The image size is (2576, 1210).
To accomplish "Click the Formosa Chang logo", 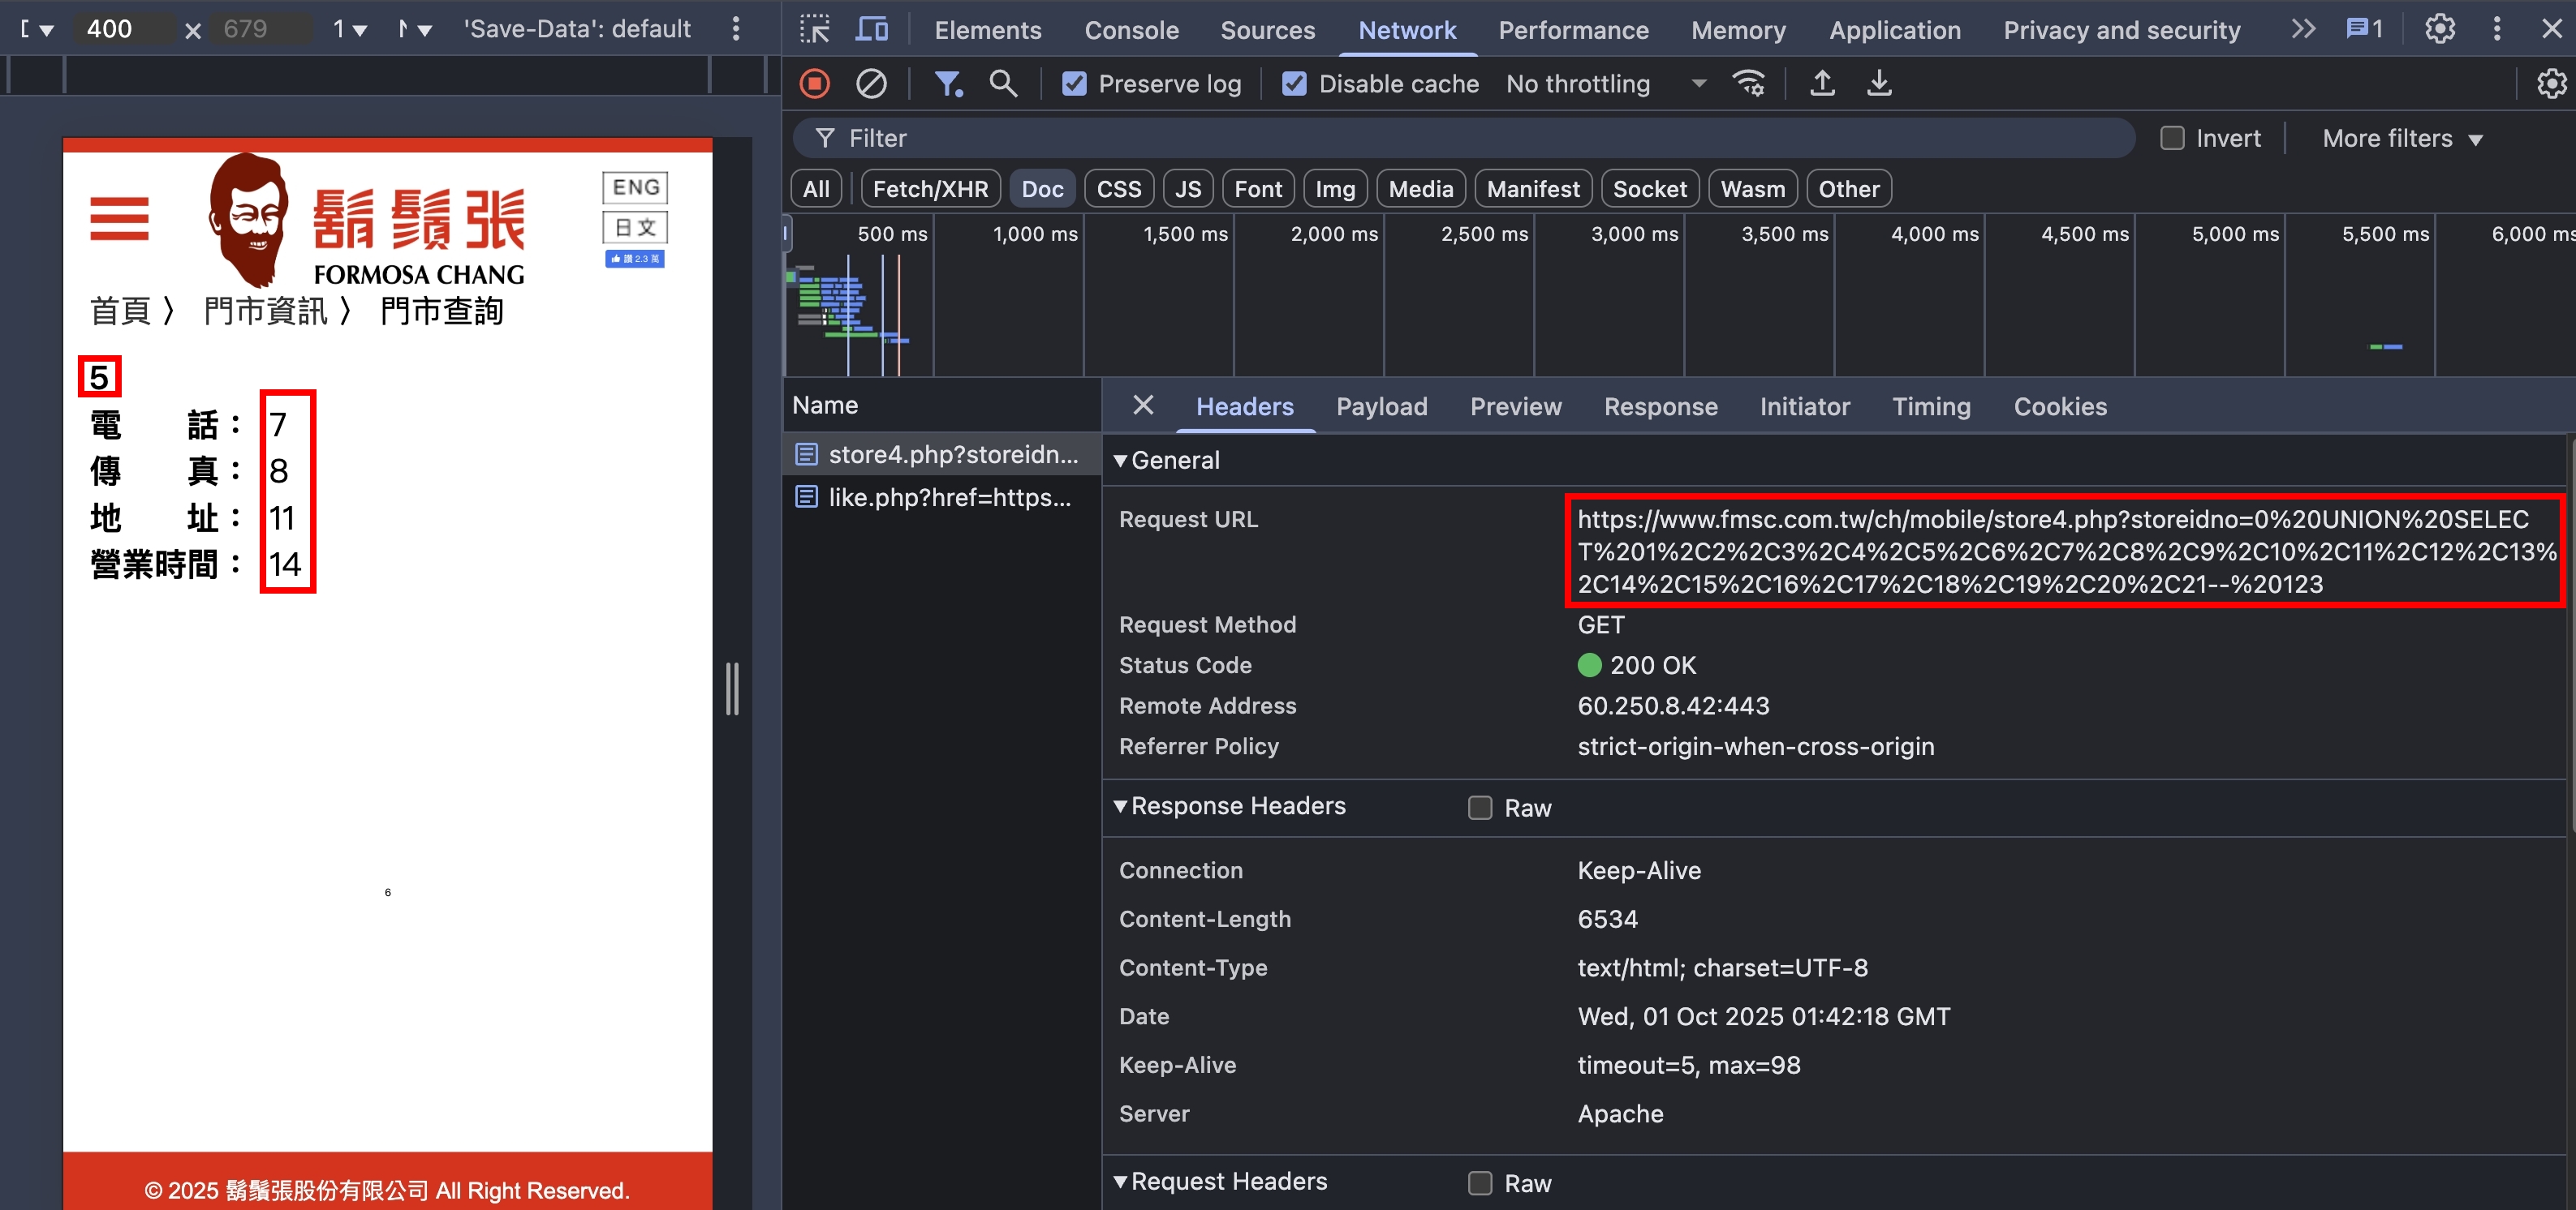I will point(367,220).
